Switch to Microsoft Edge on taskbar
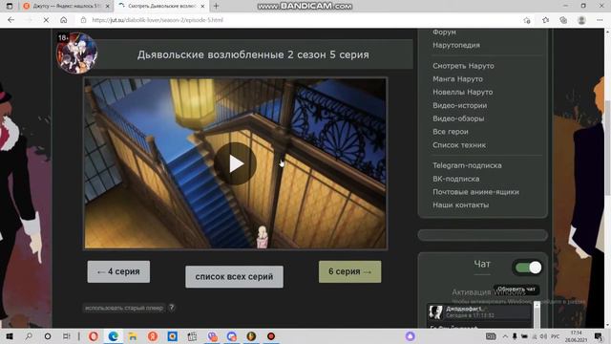Image resolution: width=611 pixels, height=344 pixels. click(114, 336)
